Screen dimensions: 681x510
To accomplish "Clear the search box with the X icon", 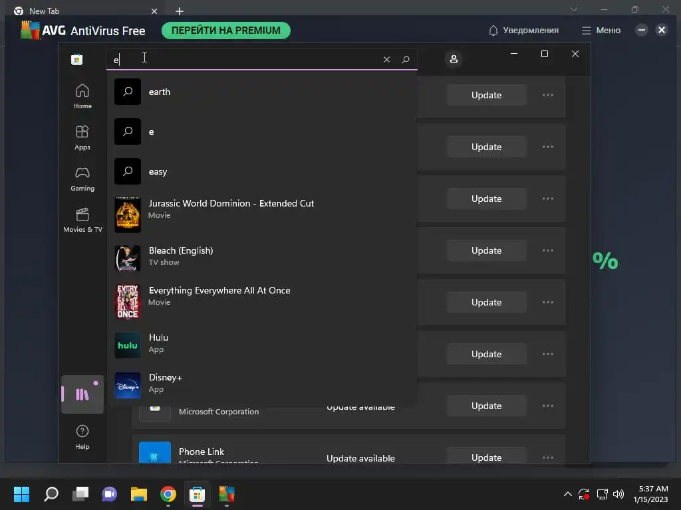I will click(x=386, y=59).
